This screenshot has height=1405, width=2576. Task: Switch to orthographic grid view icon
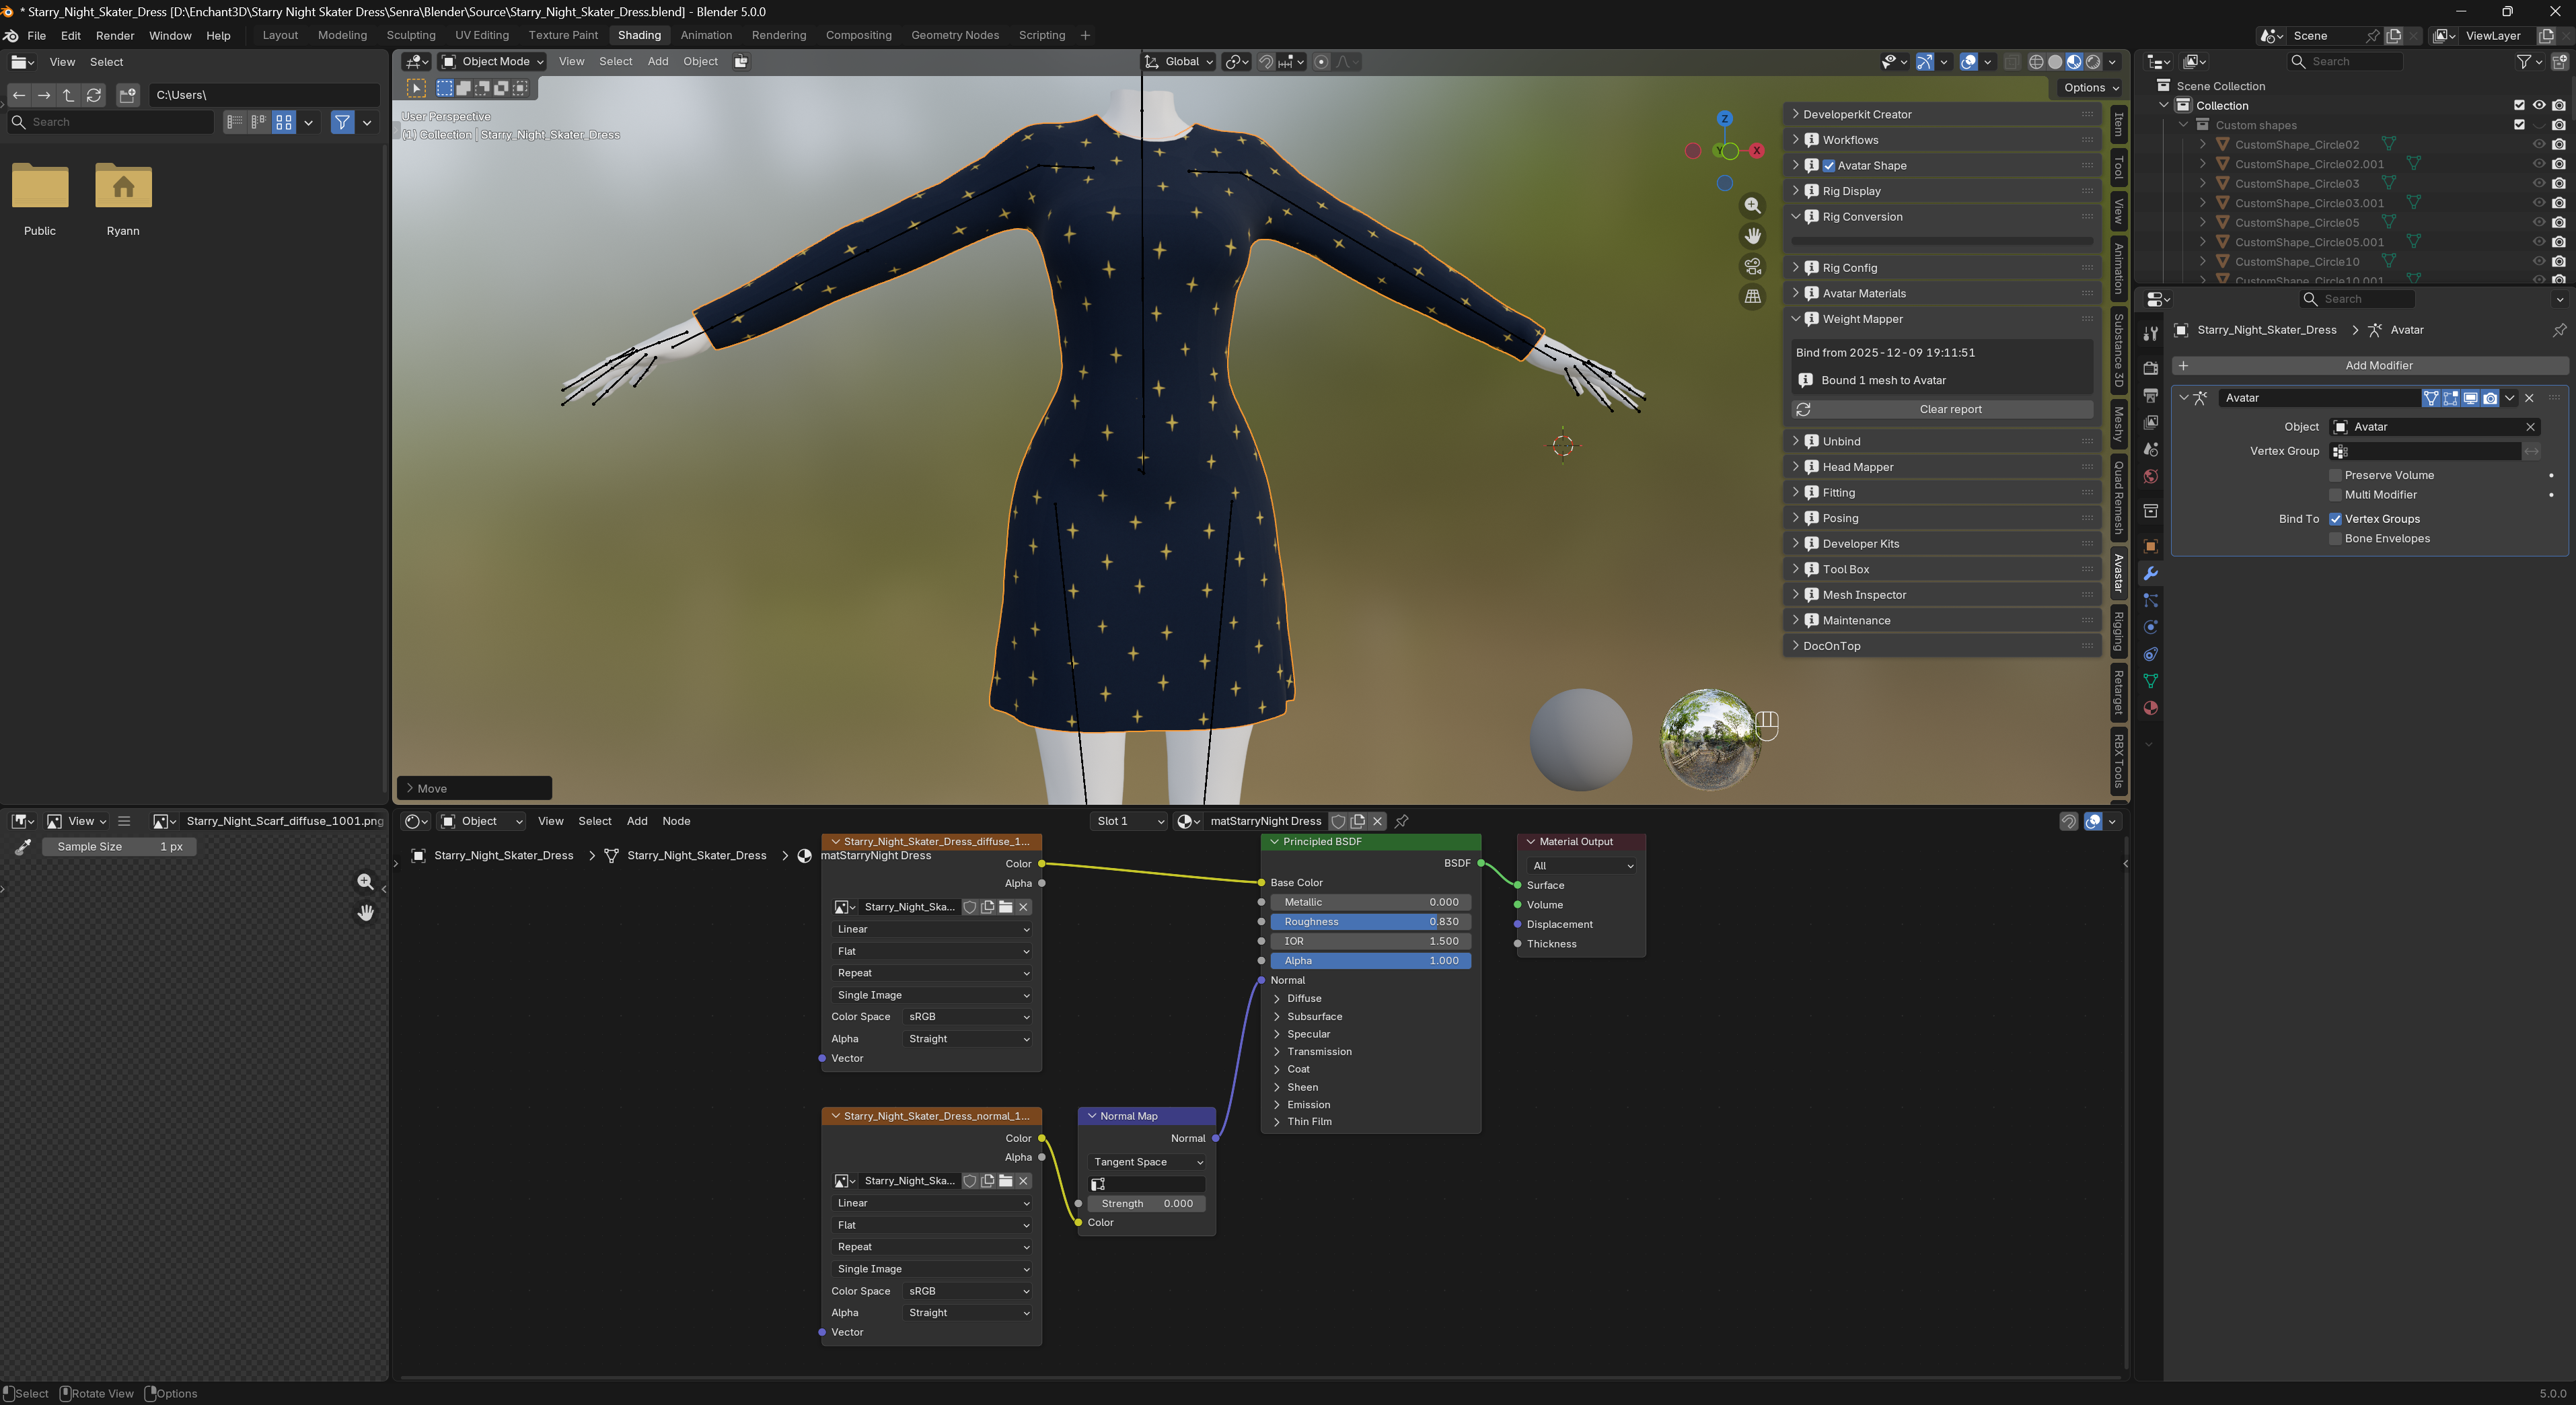click(x=1752, y=297)
